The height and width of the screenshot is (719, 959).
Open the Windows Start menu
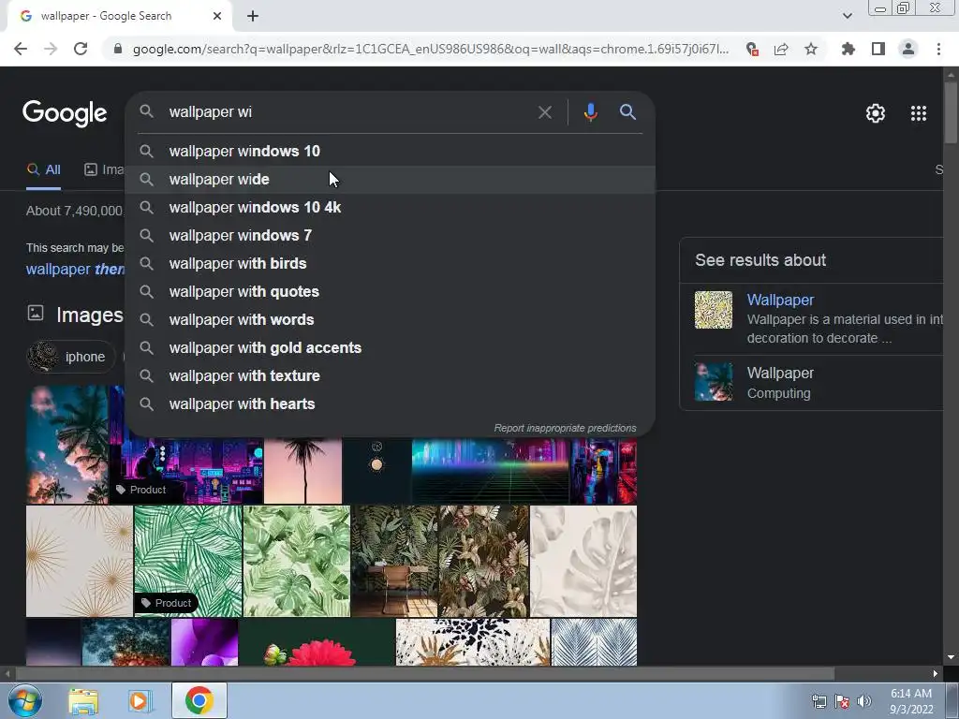[25, 700]
